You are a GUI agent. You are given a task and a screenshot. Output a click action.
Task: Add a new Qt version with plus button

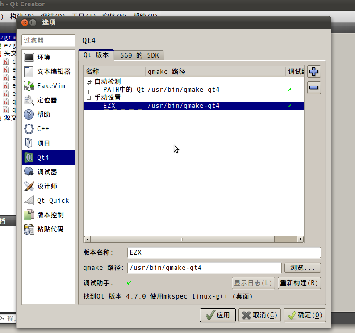click(314, 72)
